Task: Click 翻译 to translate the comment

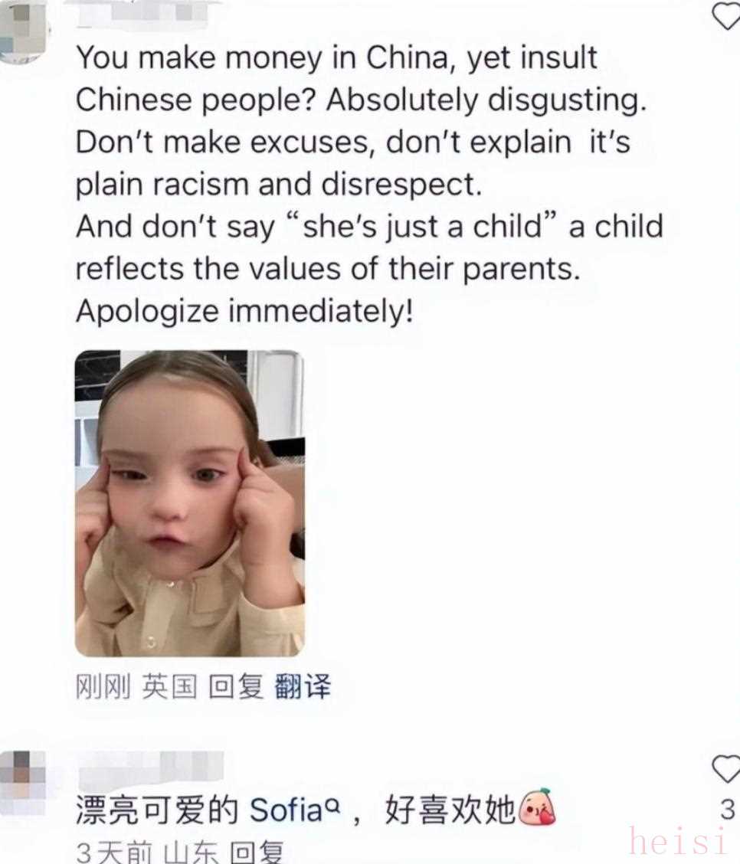Action: tap(303, 686)
